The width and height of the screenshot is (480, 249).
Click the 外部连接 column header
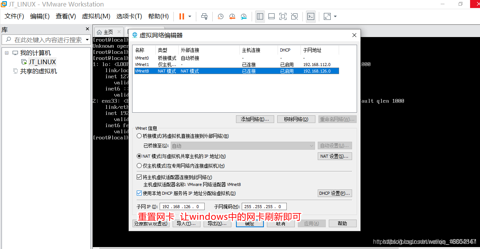[x=209, y=50]
